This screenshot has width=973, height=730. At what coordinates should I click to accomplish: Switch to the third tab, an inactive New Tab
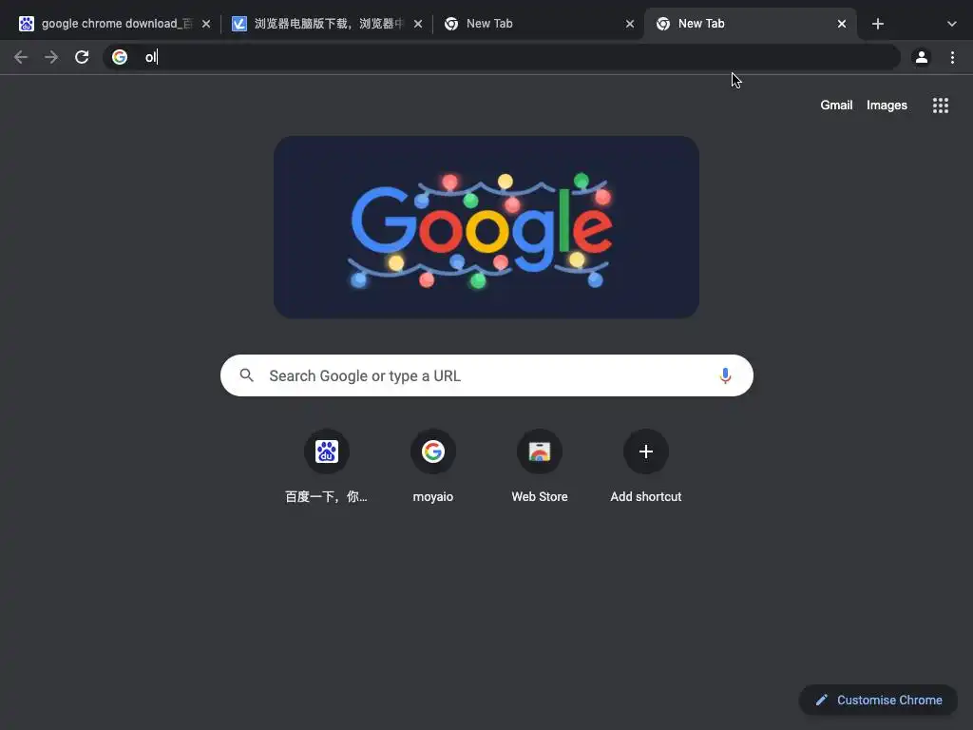click(x=539, y=24)
